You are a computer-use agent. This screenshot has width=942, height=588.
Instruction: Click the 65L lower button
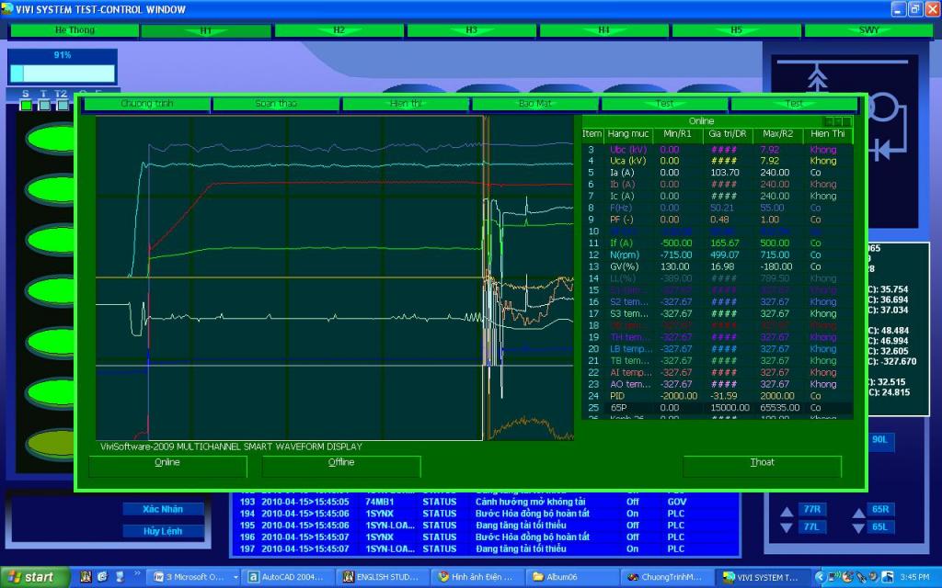click(x=880, y=526)
